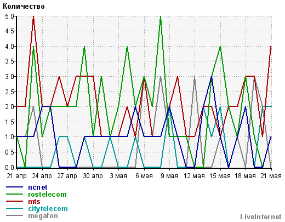Image resolution: width=285 pixels, height=222 pixels.
Task: Click the red mts peak at 5.0
Action: pyautogui.click(x=33, y=17)
